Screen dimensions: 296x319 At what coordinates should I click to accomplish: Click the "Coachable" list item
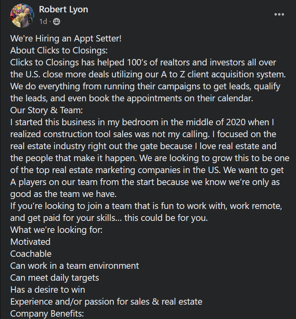click(31, 254)
